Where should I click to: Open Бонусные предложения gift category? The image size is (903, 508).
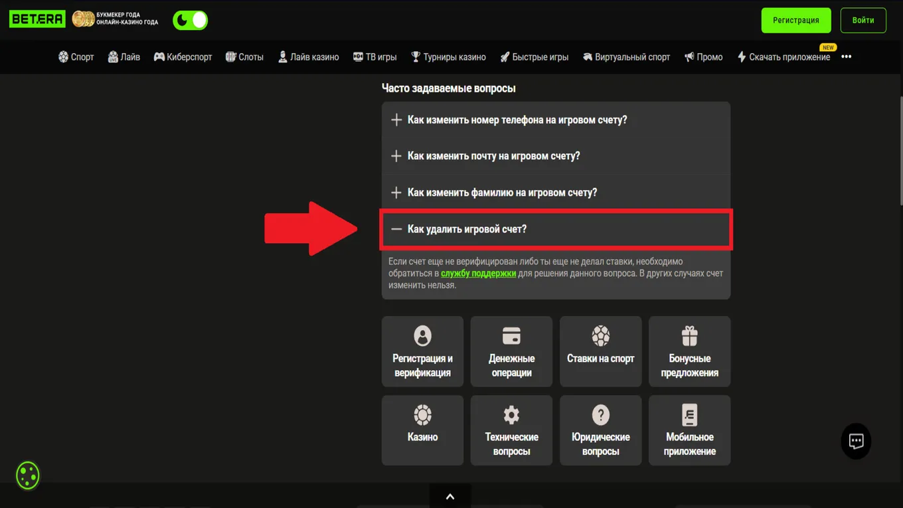[x=689, y=351]
